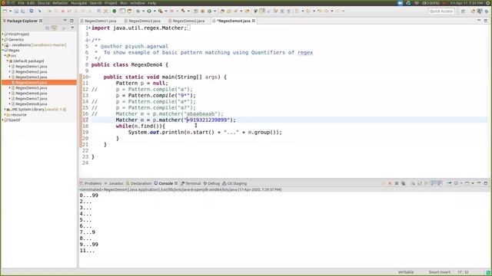The width and height of the screenshot is (492, 276).
Task: Toggle Scroll Lock in the console toolbar
Action: point(420,183)
